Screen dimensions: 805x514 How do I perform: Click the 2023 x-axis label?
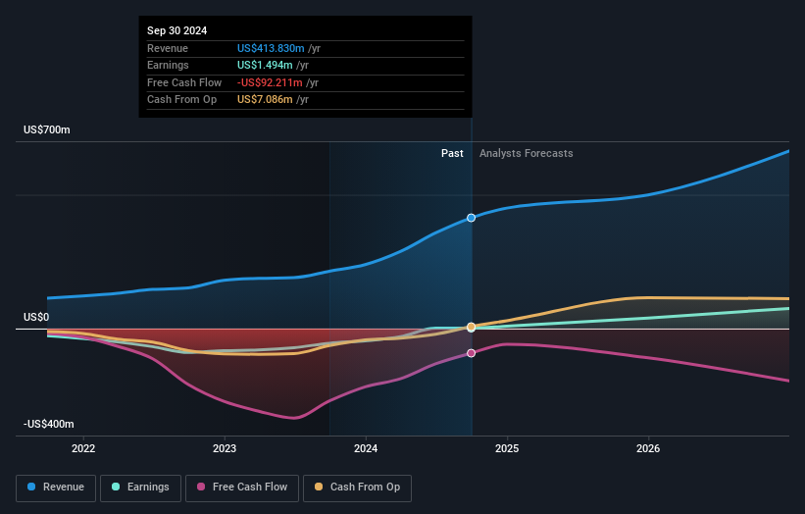(x=225, y=449)
